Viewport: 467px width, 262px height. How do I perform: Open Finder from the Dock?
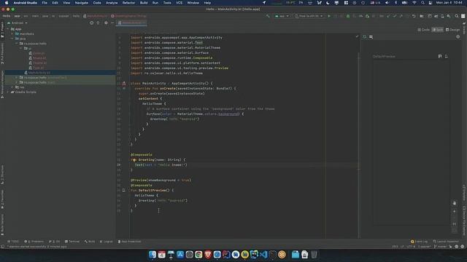pyautogui.click(x=153, y=254)
